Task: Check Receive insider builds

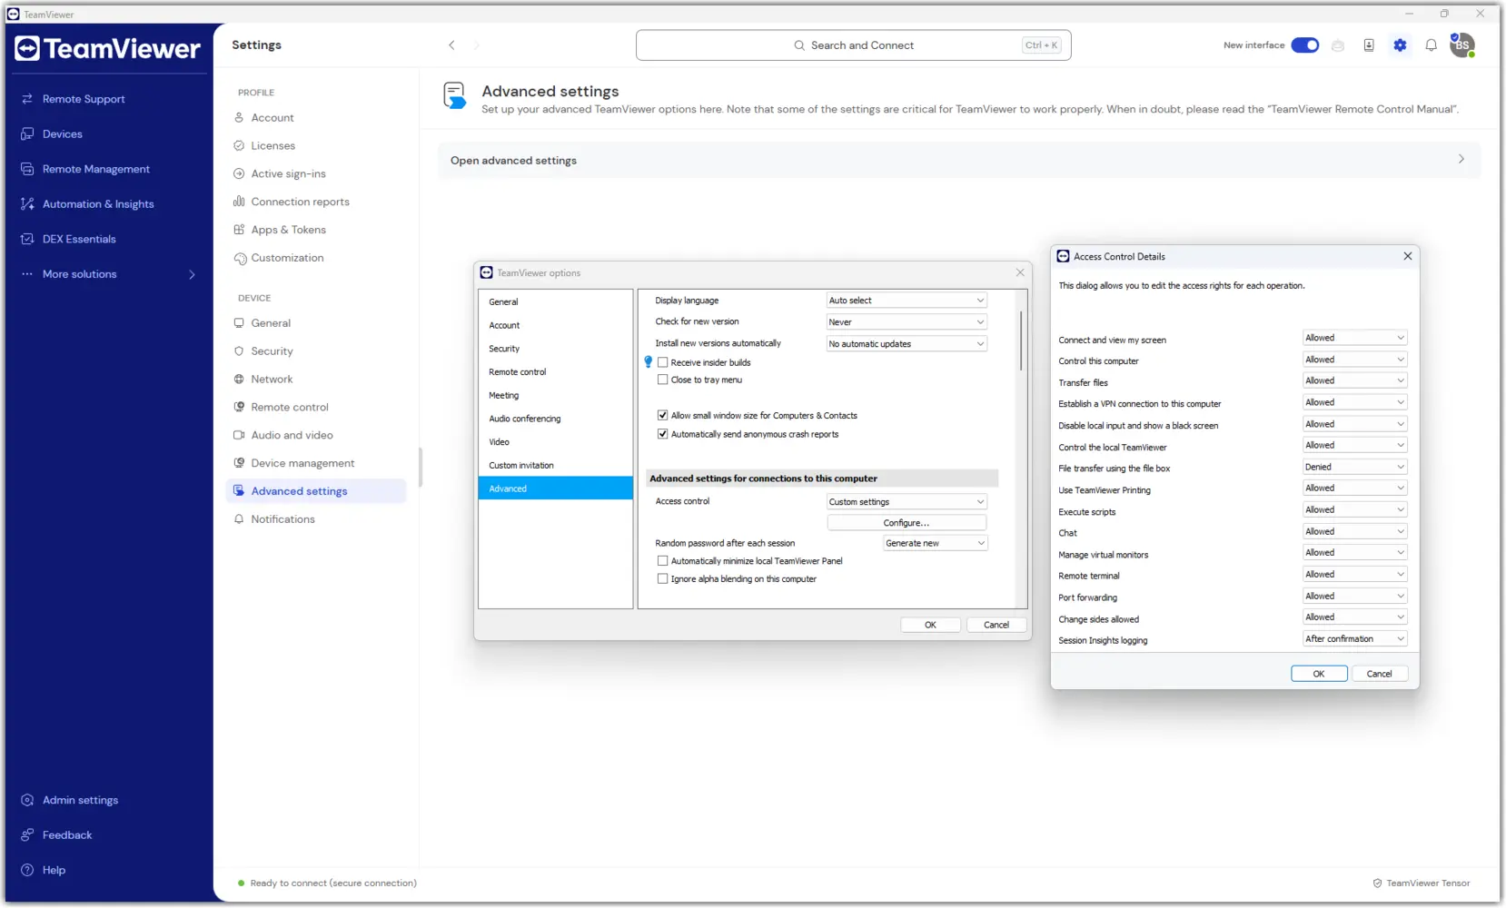Action: point(662,362)
